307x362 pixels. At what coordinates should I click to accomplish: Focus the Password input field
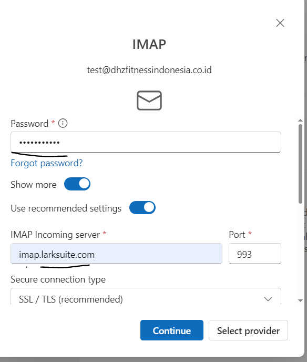click(146, 142)
